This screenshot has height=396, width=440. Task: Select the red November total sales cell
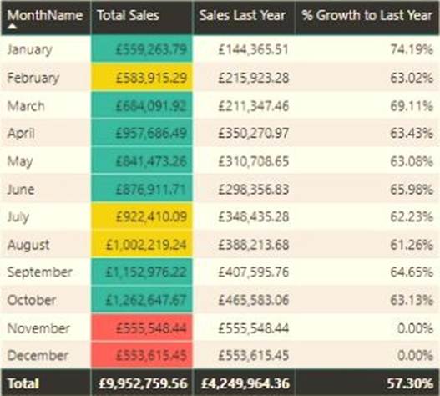(x=142, y=327)
